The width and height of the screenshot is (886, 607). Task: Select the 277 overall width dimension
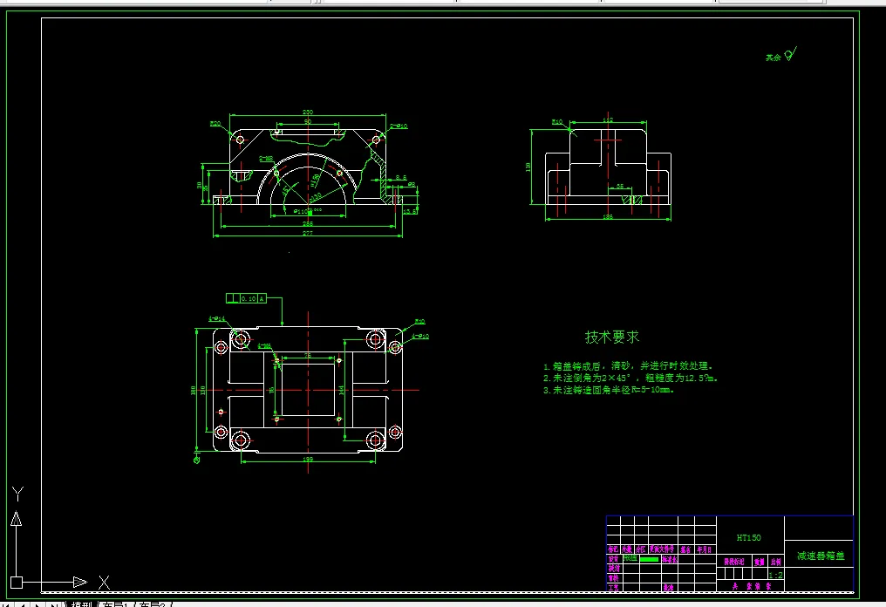307,233
